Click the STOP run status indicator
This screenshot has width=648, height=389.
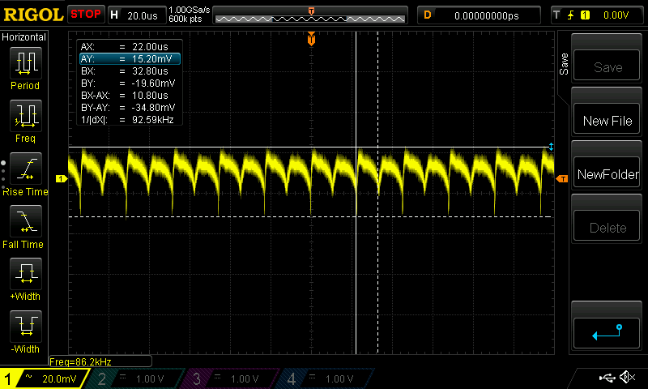(86, 15)
